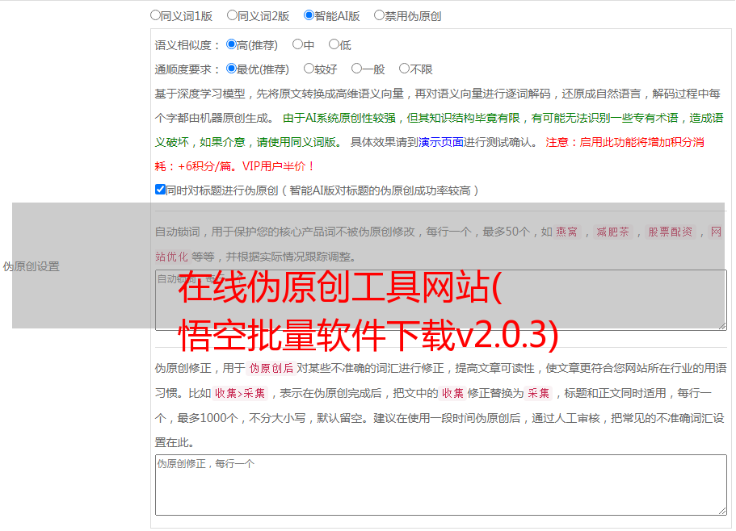The image size is (736, 531).
Task: Set 通顺度要求 to 最优(推荐)
Action: point(232,69)
